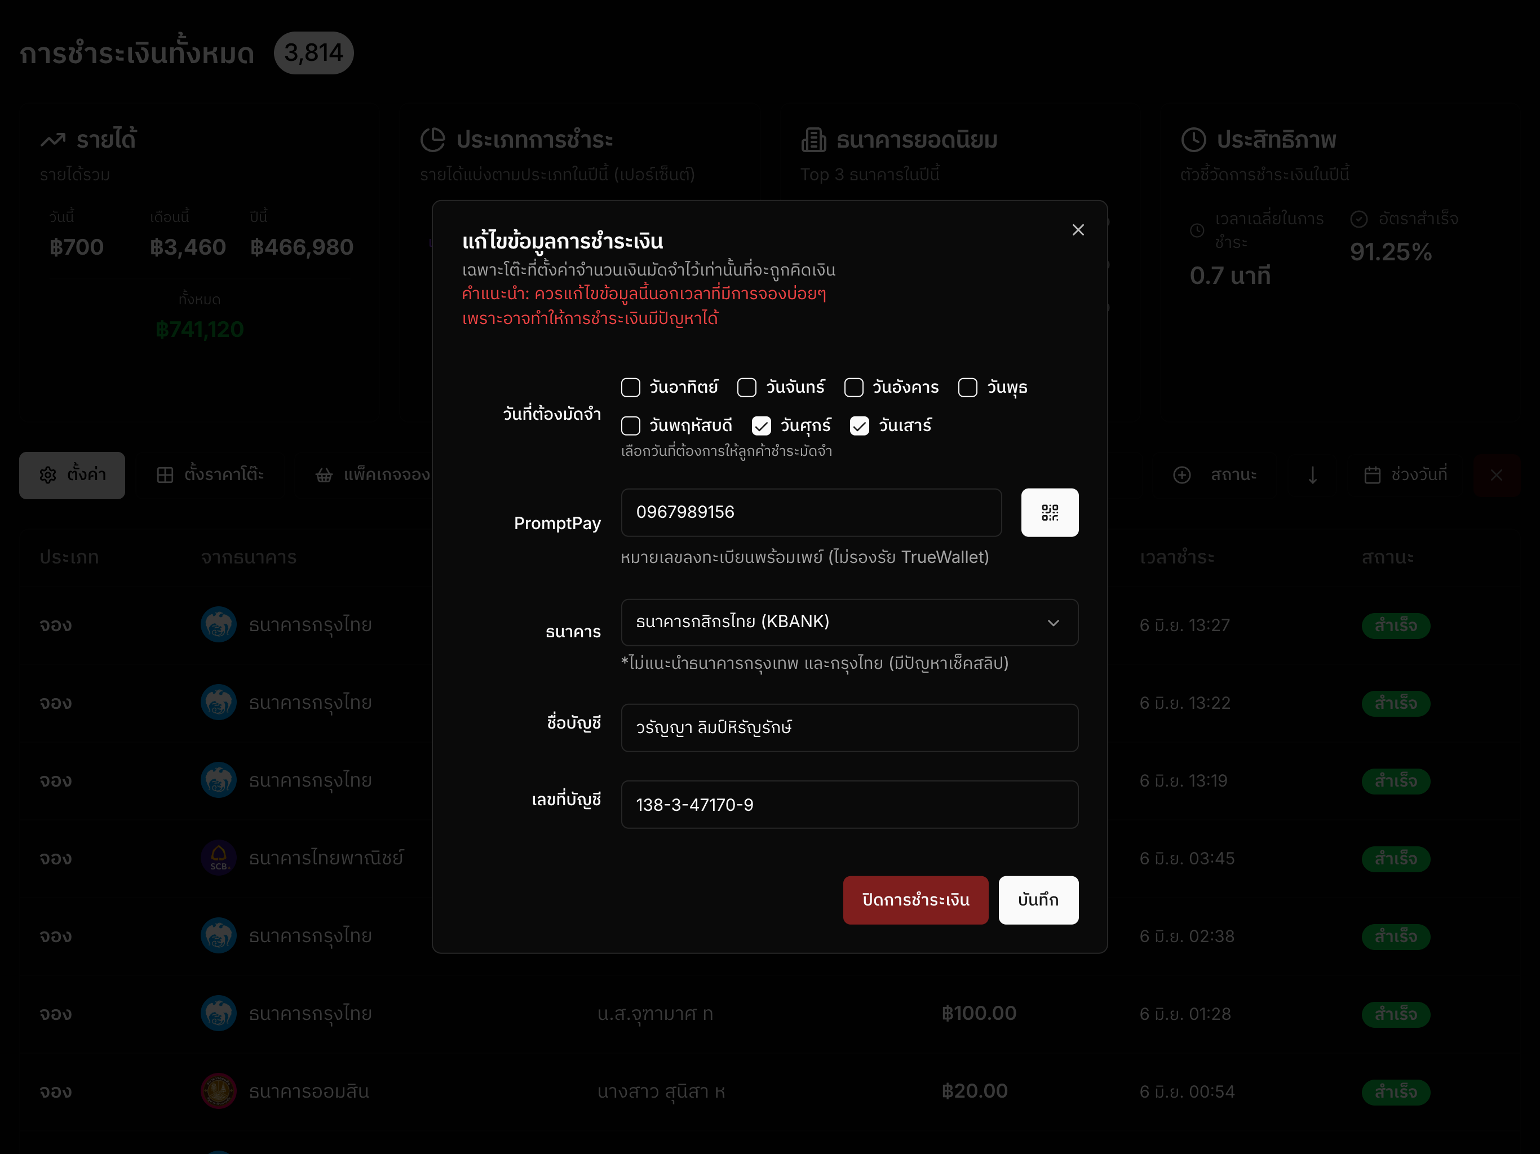Open the ตั้งค่า settings tab
This screenshot has width=1540, height=1154.
[72, 476]
